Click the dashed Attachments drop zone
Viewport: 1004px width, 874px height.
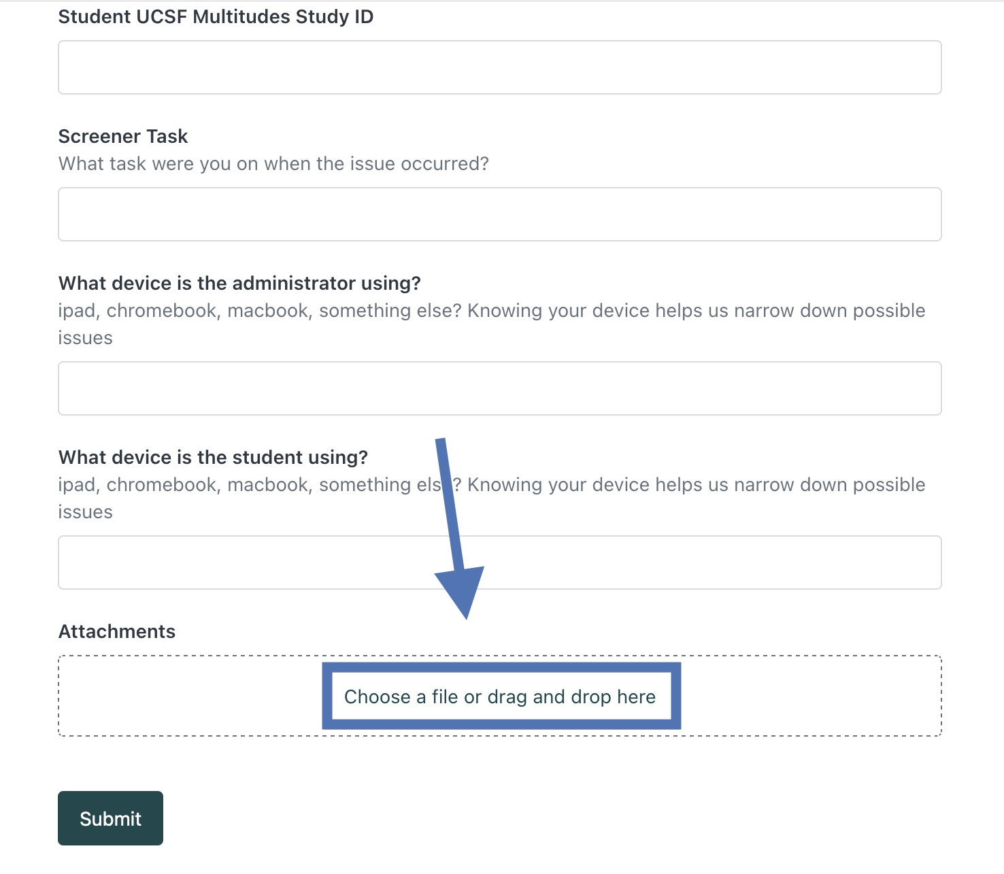pyautogui.click(x=500, y=696)
